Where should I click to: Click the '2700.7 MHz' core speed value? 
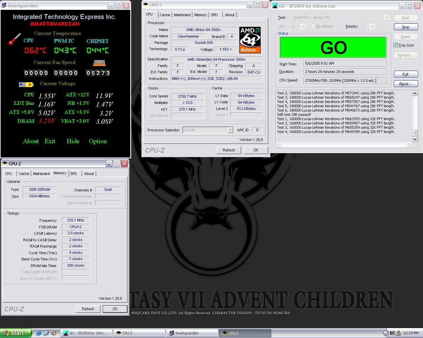pos(187,96)
